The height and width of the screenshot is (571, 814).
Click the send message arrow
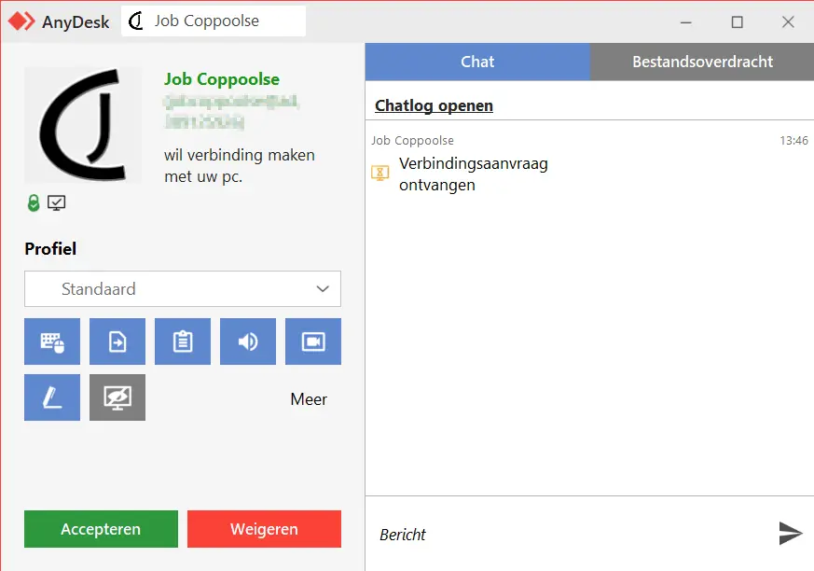[x=790, y=533]
